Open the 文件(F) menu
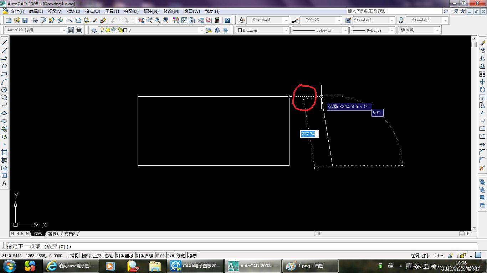This screenshot has width=487, height=273. tap(17, 11)
